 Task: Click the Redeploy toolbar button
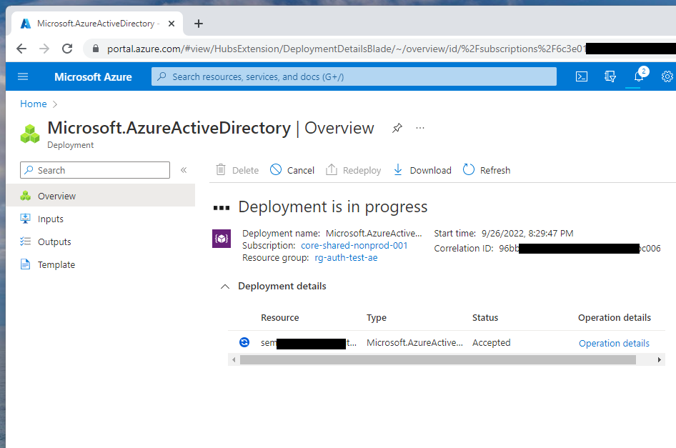(353, 170)
